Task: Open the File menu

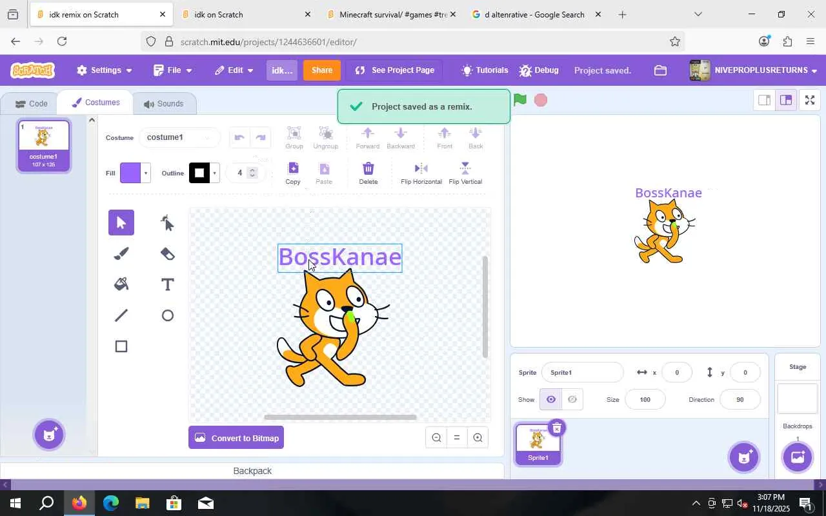Action: [173, 70]
